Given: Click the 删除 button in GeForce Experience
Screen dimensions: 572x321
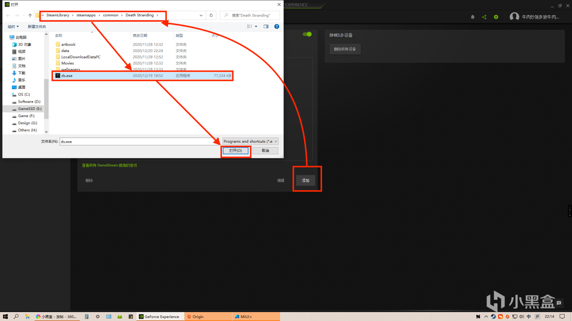Looking at the screenshot, I should [89, 181].
